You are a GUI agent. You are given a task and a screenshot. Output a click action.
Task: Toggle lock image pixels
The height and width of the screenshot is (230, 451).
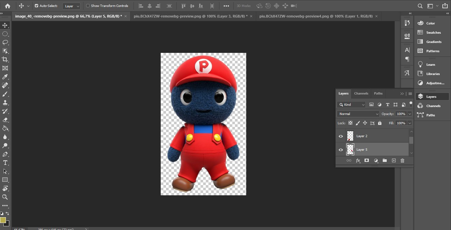click(x=358, y=123)
